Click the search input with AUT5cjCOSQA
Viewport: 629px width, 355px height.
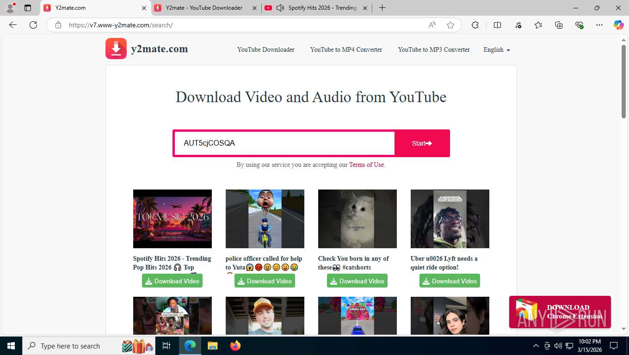pos(284,143)
